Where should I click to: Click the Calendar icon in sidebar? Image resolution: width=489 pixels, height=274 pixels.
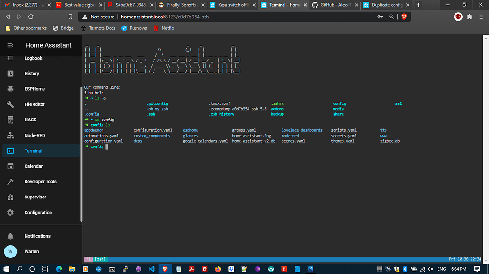pos(10,166)
